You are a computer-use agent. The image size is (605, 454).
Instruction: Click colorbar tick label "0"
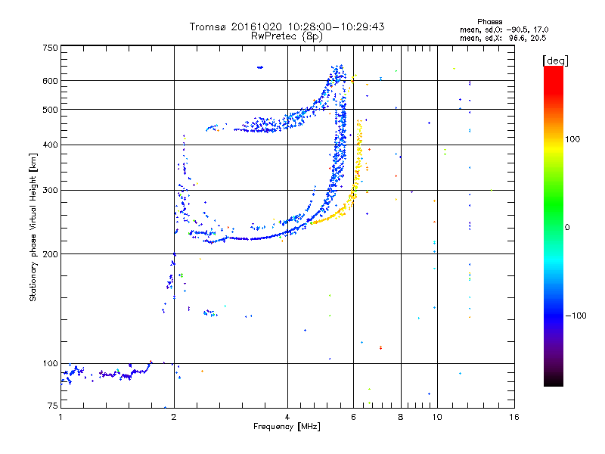(567, 228)
